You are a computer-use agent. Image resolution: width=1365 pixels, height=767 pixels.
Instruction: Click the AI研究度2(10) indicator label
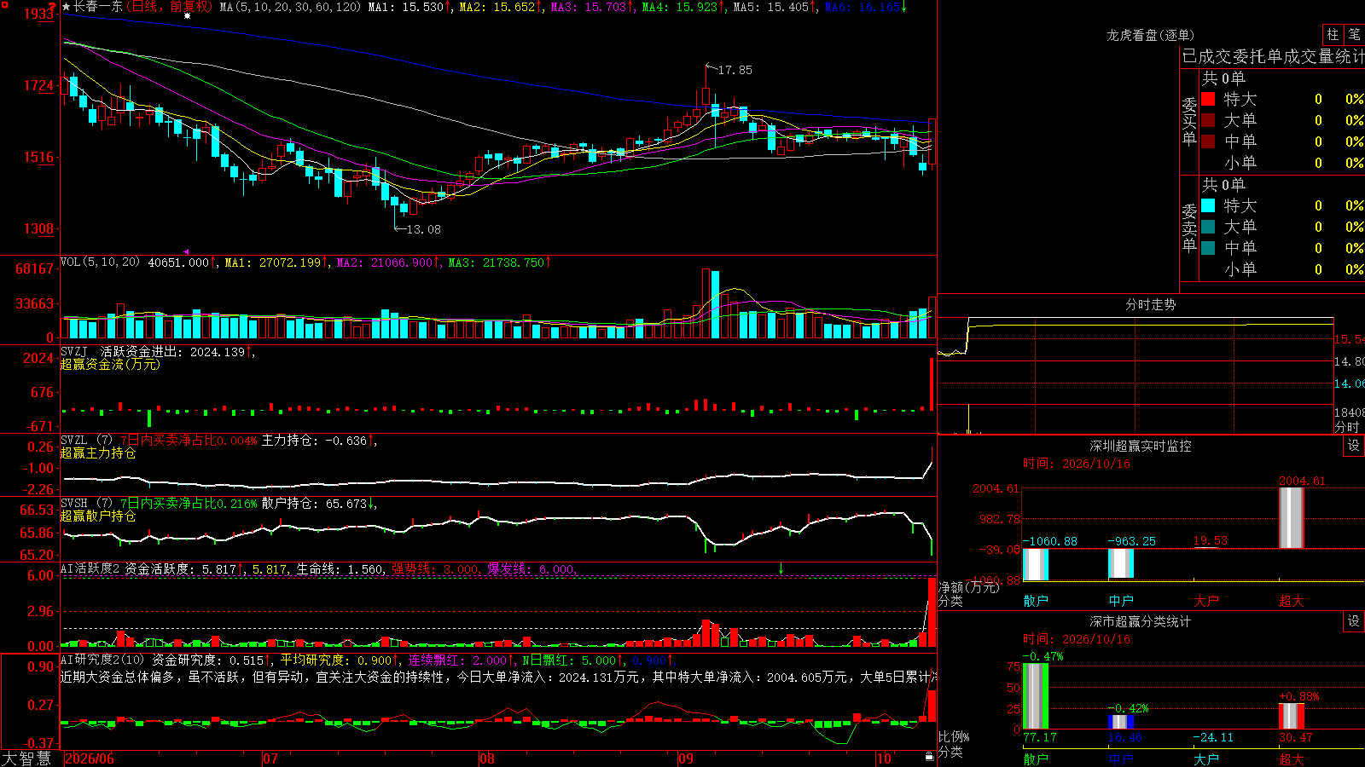(x=102, y=660)
